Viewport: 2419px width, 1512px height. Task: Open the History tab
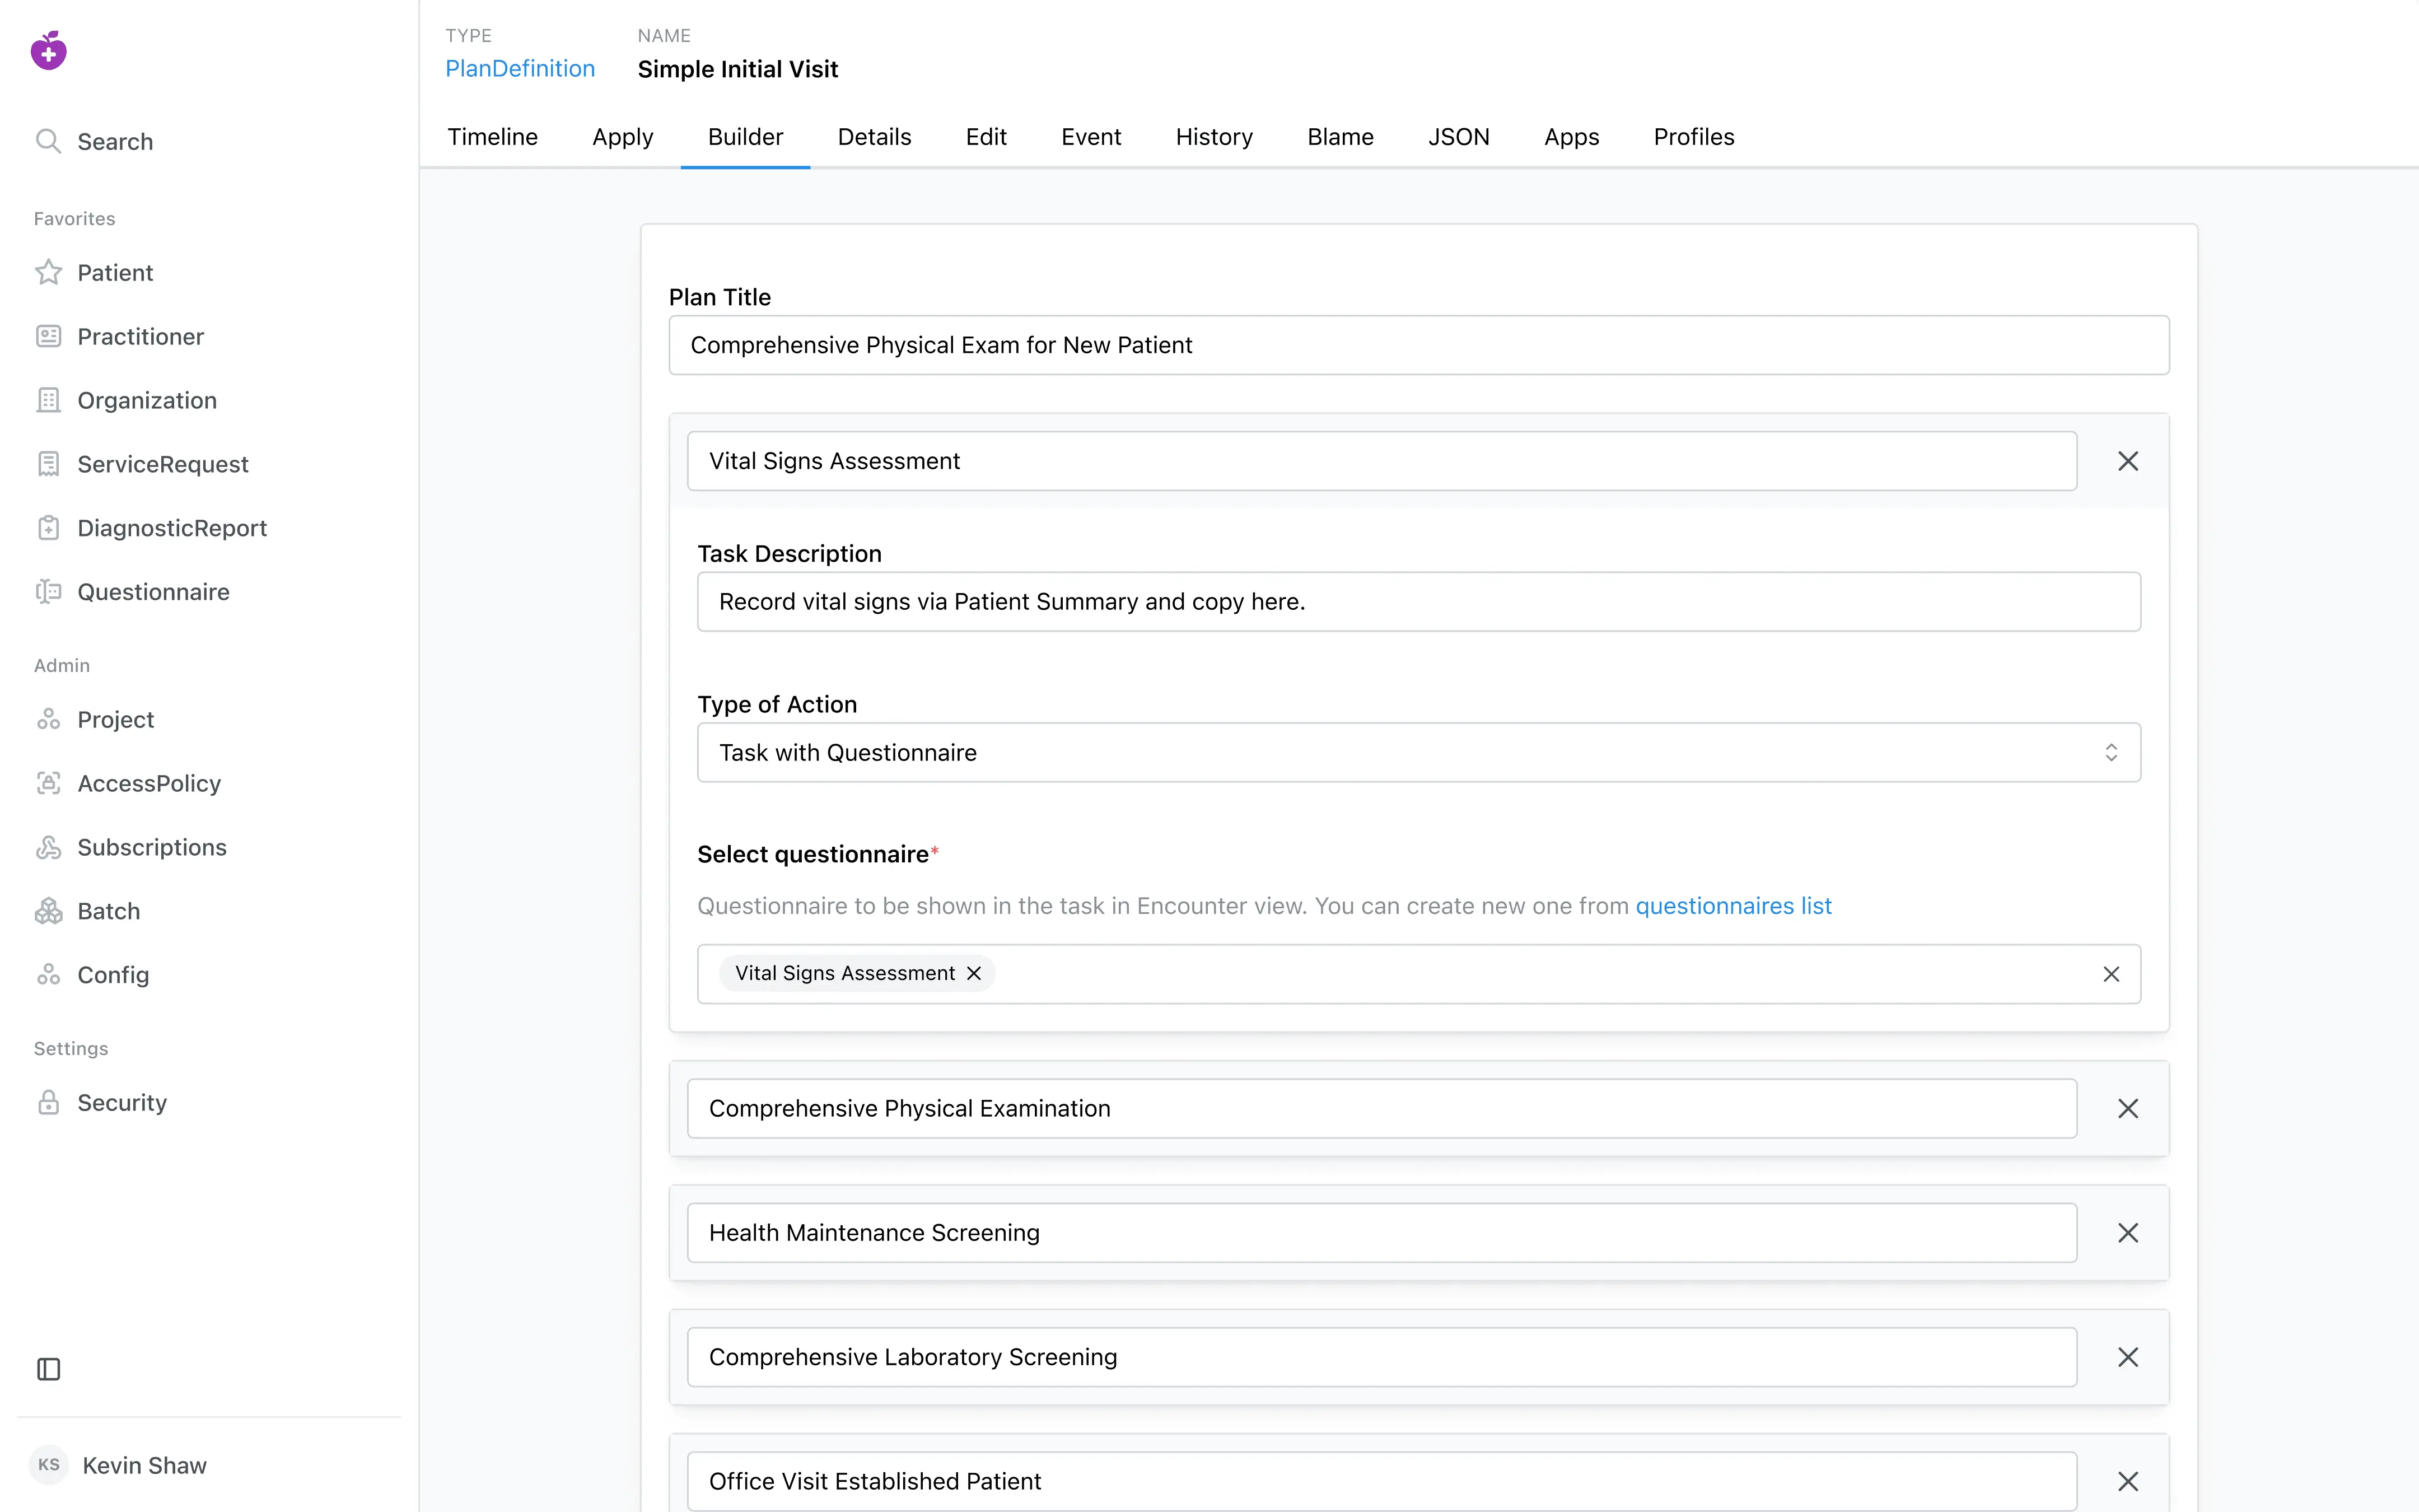tap(1215, 137)
